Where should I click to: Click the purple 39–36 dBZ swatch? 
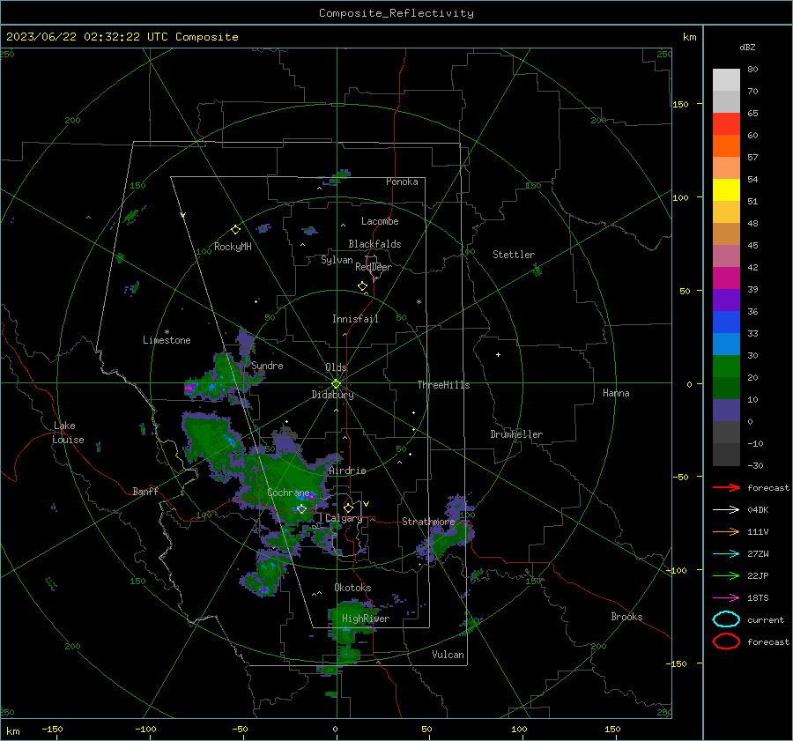tap(726, 300)
